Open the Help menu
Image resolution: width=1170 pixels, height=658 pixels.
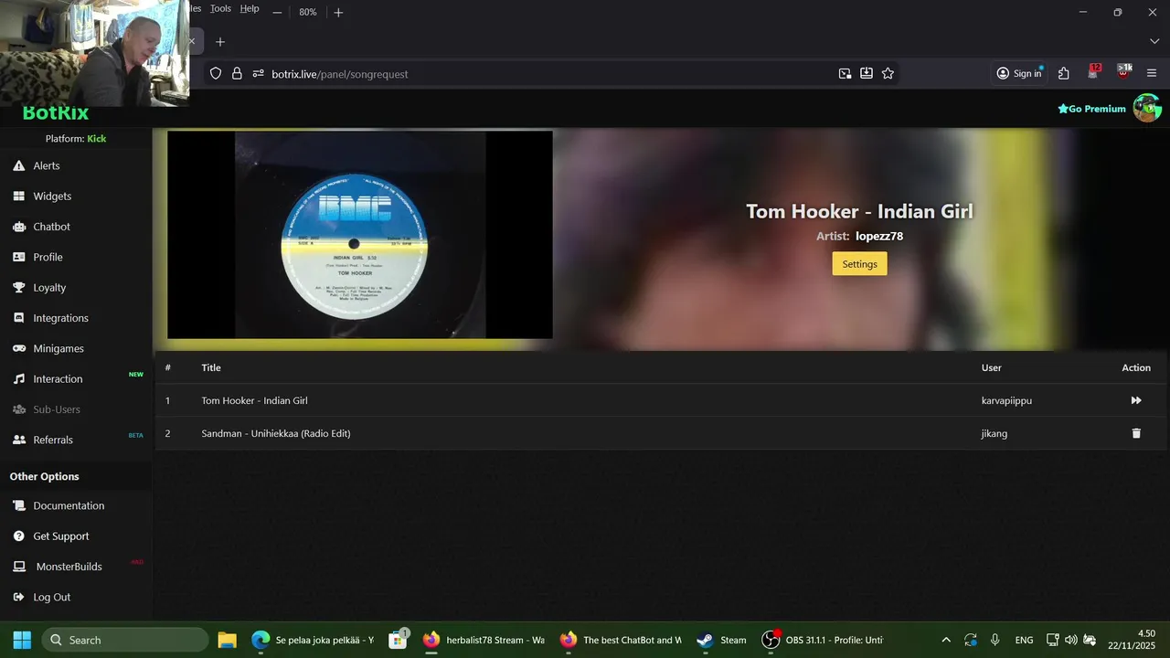tap(250, 8)
